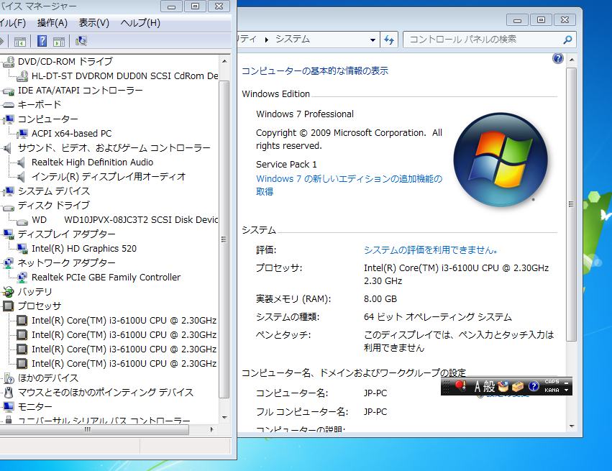Click the IME language bar help icon
Viewport: 612px width, 471px height.
click(534, 386)
